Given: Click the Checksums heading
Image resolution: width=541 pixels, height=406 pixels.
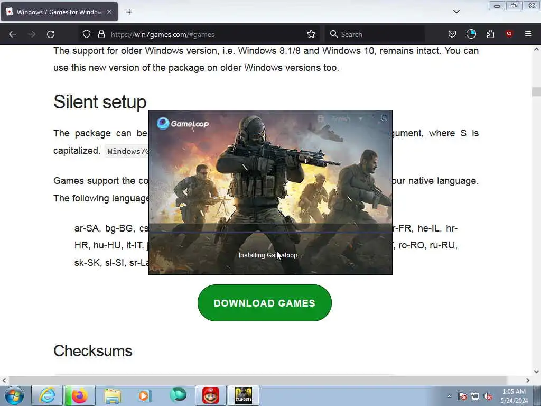Looking at the screenshot, I should (93, 351).
